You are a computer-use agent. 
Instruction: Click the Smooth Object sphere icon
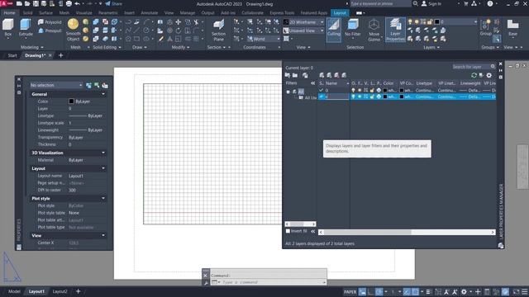[x=73, y=24]
